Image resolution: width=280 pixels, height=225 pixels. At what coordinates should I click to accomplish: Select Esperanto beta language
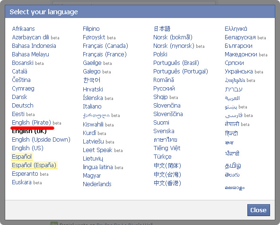(25, 174)
